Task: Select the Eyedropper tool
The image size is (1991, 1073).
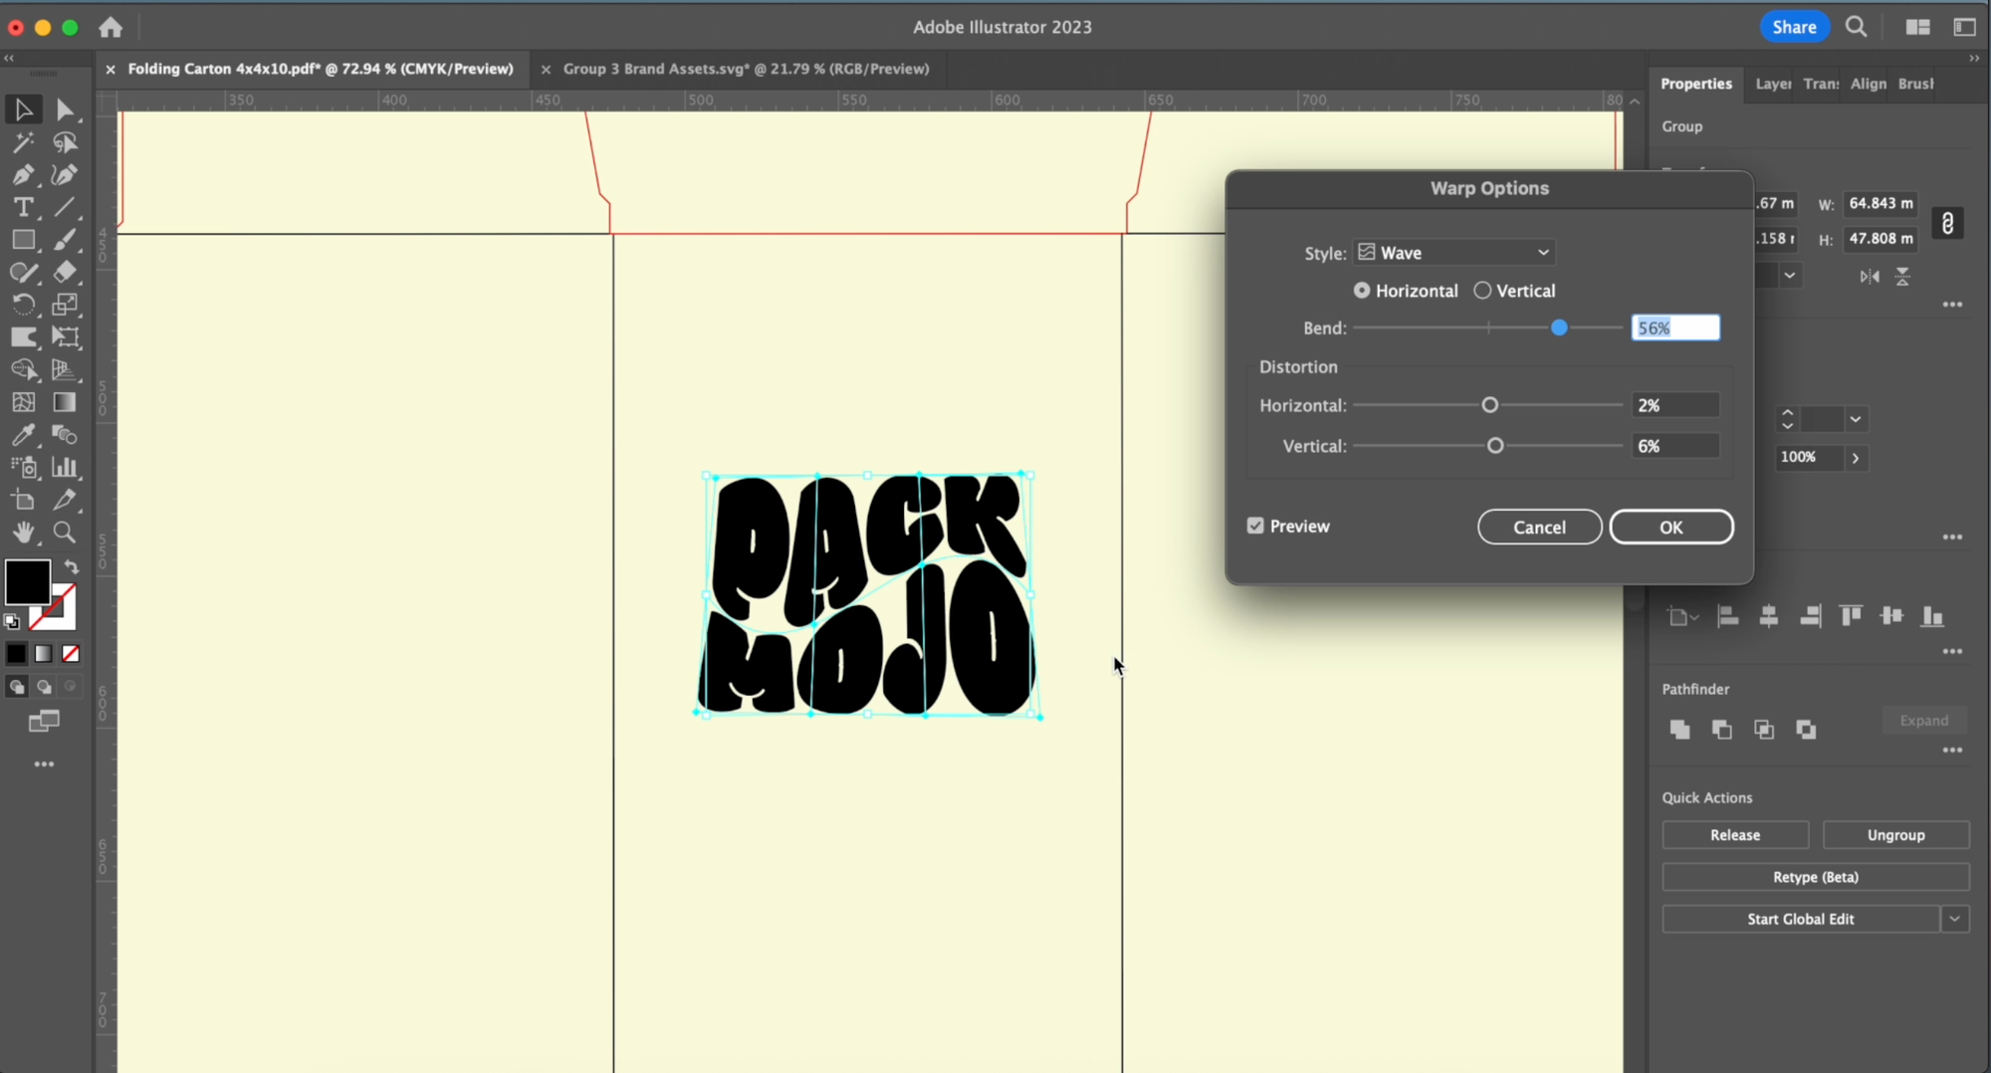Action: 23,435
